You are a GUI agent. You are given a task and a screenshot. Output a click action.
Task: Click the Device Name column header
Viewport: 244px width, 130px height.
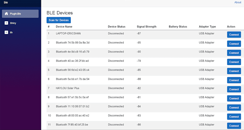tap(64, 27)
